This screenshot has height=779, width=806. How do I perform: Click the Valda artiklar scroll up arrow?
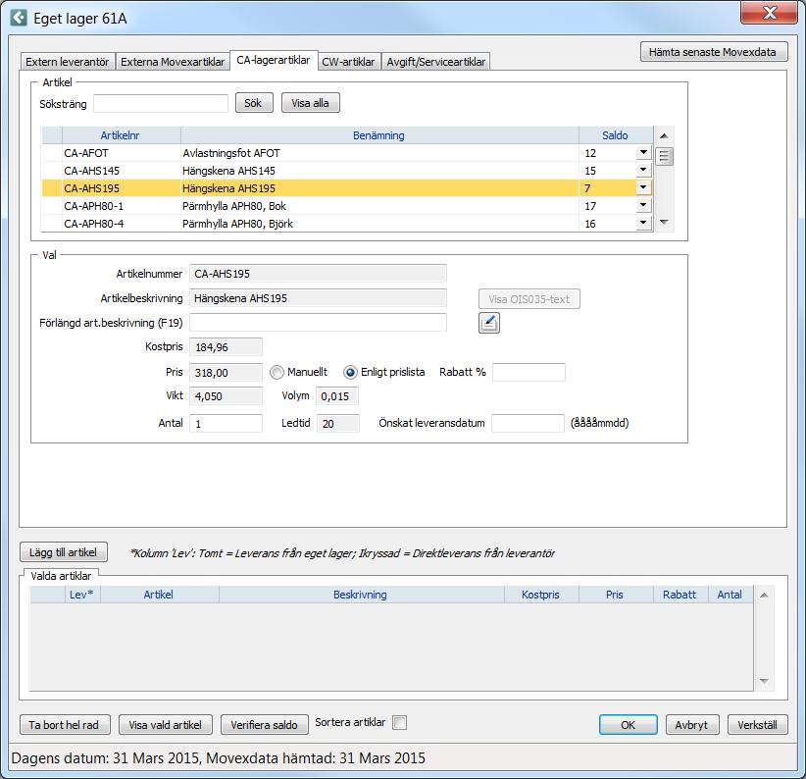coord(764,595)
